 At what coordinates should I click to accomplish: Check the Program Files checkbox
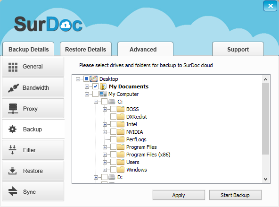click(x=113, y=147)
